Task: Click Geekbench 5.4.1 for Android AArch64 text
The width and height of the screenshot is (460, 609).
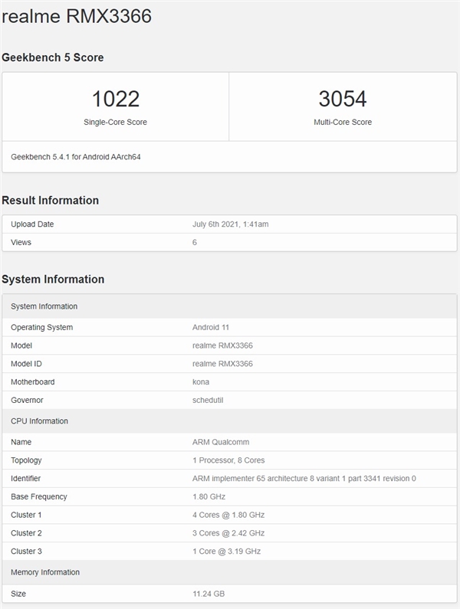Action: point(76,157)
